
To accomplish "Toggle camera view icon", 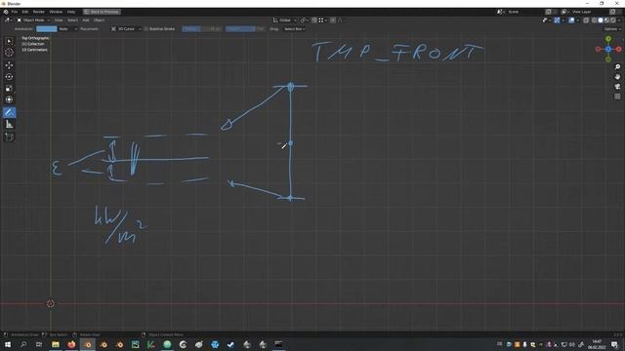I will 617,87.
